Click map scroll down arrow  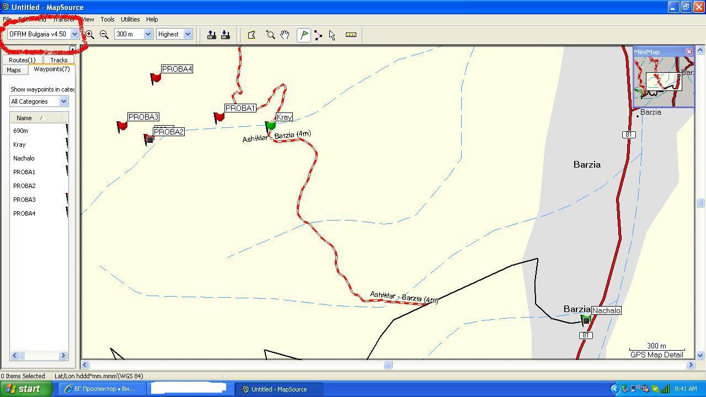[x=700, y=356]
